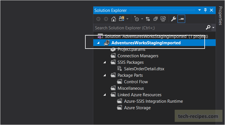Toggle auto-hide pin for Solution Explorer

coord(205,10)
